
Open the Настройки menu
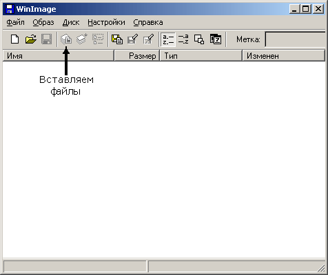106,22
